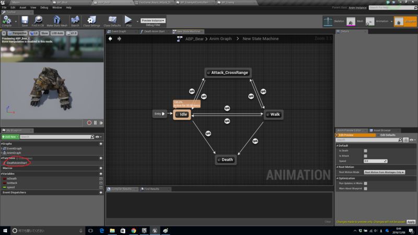Add a new variable with plus icon
The height and width of the screenshot is (235, 418).
pyautogui.click(x=101, y=174)
